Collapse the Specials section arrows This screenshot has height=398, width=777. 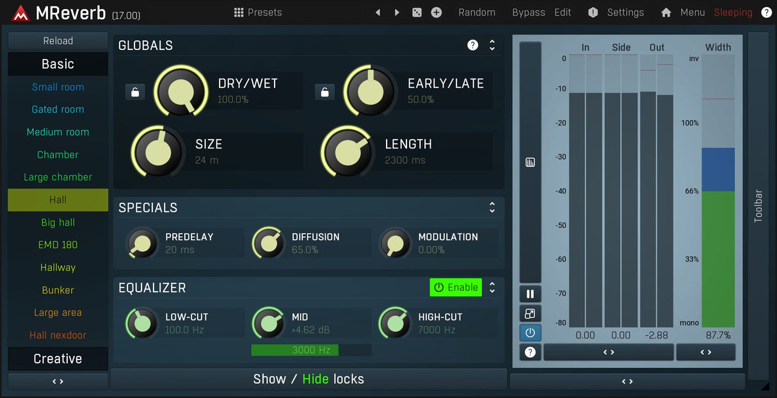pos(492,207)
